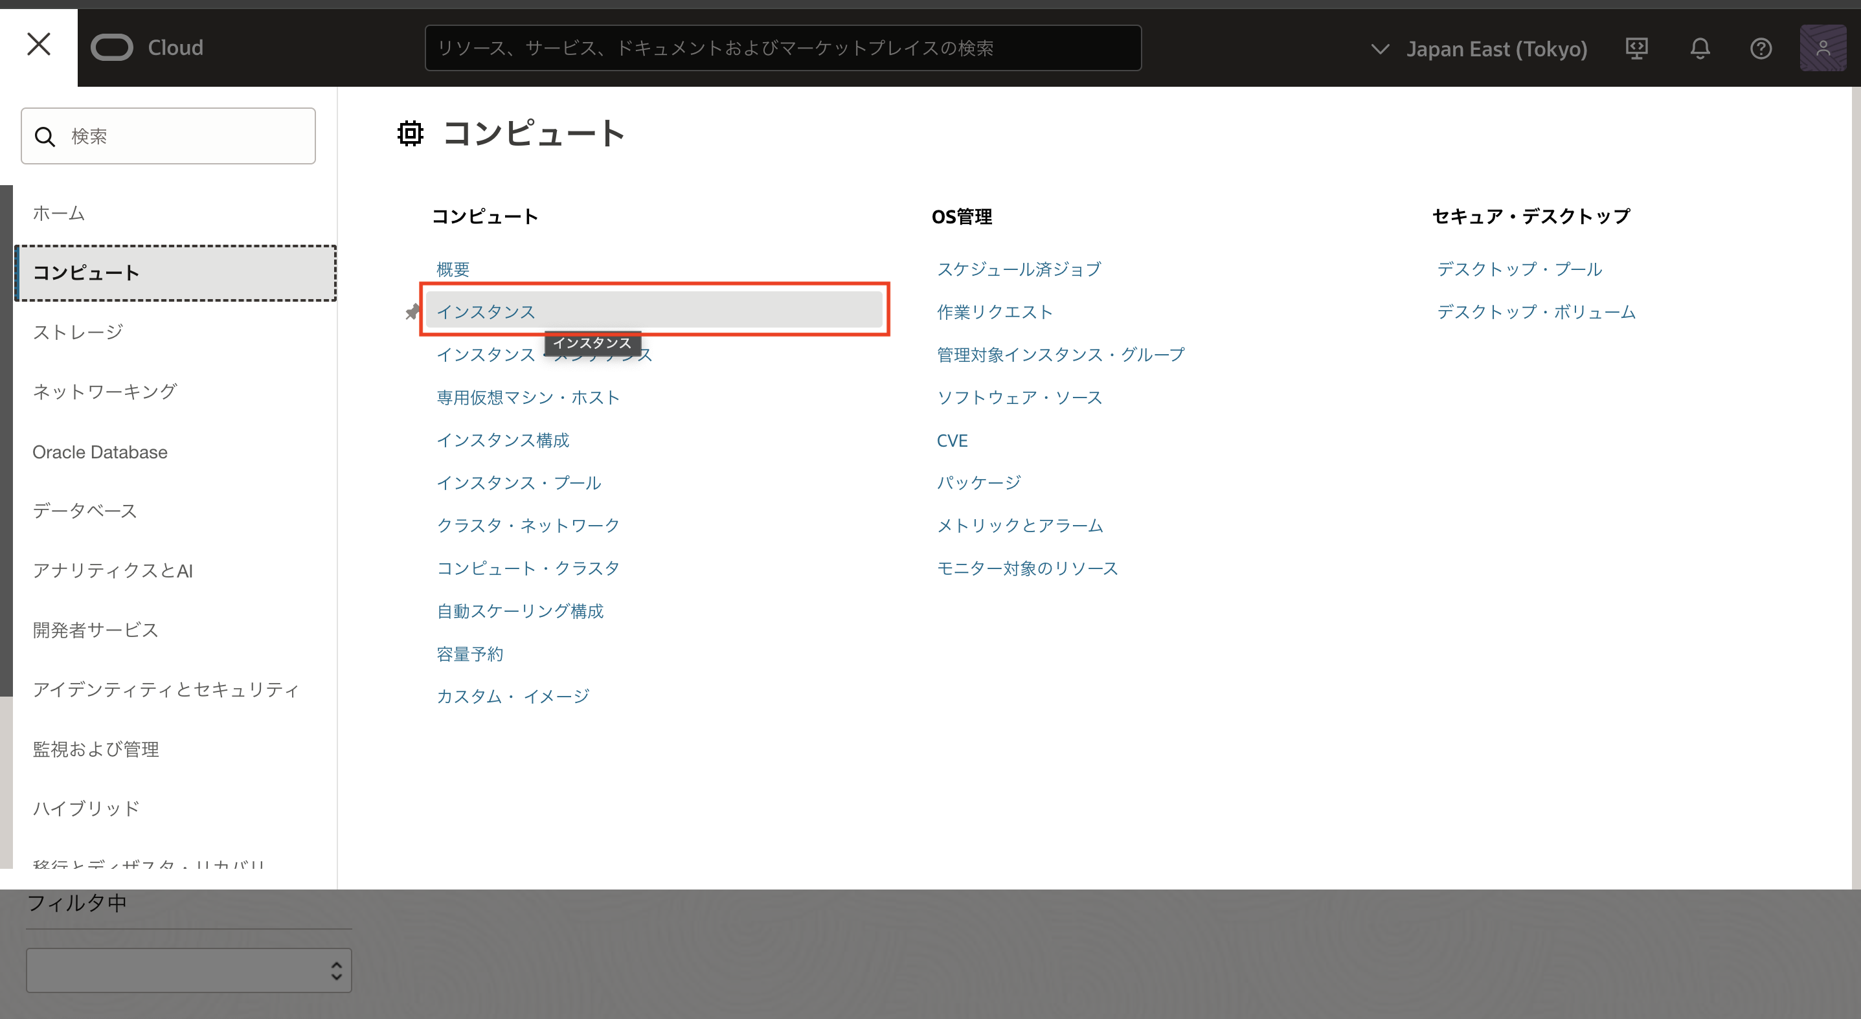Click the sidebar search magnifier icon
Image resolution: width=1861 pixels, height=1019 pixels.
point(45,136)
